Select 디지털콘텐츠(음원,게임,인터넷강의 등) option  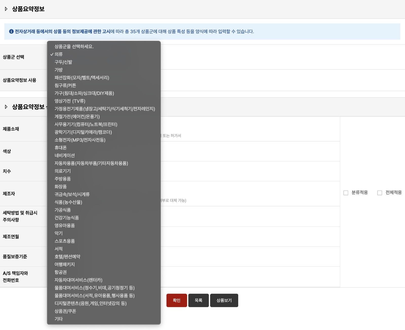[x=104, y=303]
